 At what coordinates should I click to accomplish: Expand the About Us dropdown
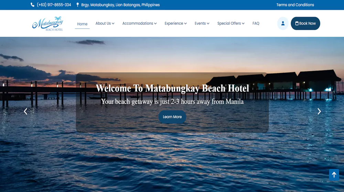tap(105, 23)
